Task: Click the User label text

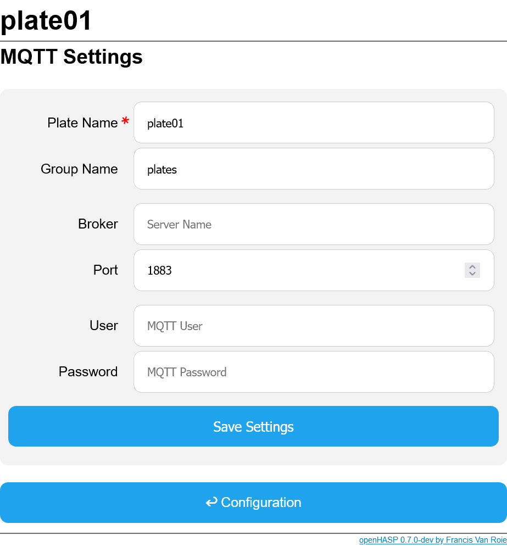Action: pos(104,326)
